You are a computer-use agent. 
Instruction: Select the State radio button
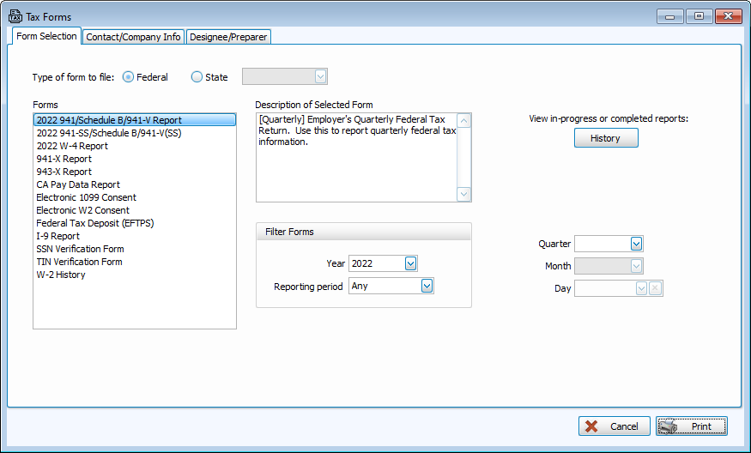click(x=197, y=77)
